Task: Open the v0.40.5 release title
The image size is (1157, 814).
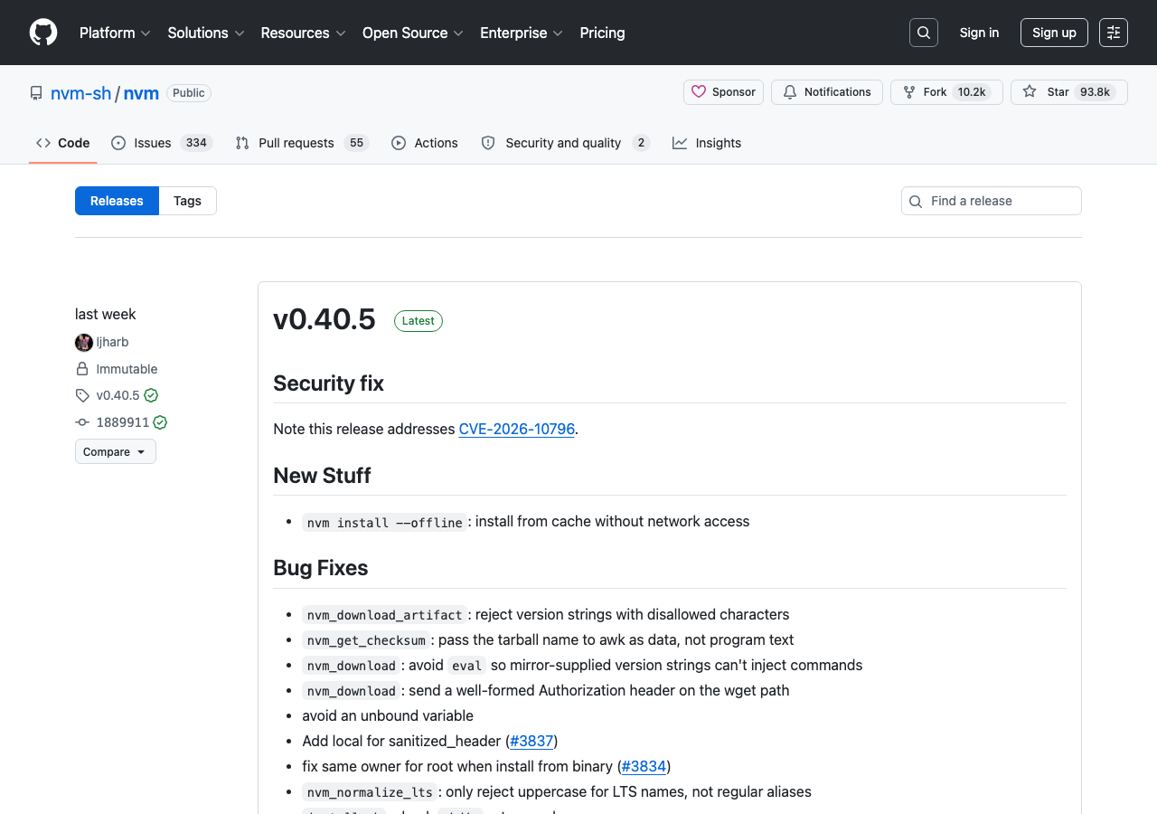Action: tap(325, 319)
